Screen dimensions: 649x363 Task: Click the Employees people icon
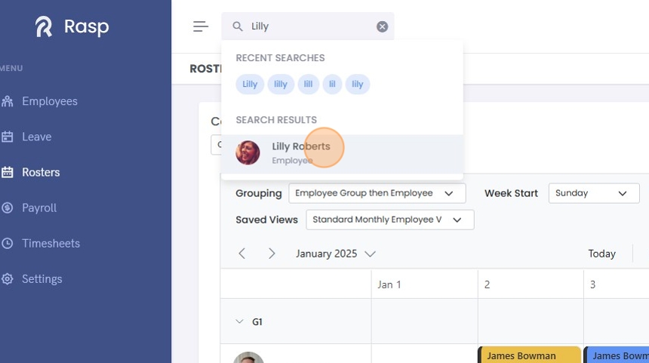click(7, 101)
